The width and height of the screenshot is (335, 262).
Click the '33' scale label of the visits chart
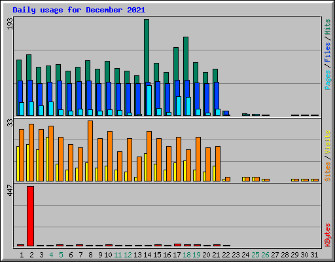coord(10,122)
